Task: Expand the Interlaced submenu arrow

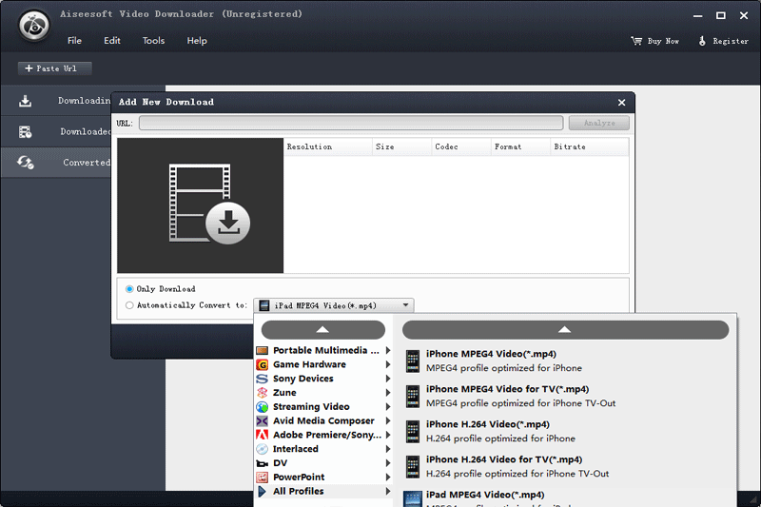Action: [x=388, y=449]
